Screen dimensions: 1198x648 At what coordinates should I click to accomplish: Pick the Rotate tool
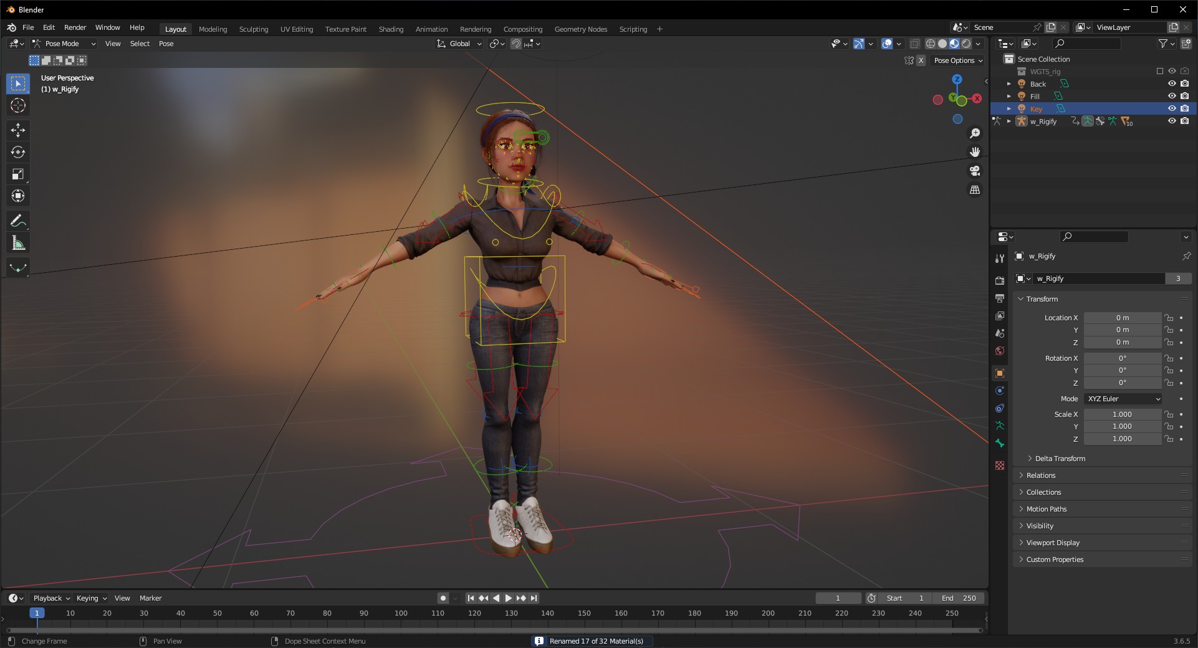18,153
